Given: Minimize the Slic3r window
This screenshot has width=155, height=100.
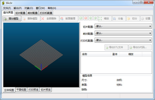Looking at the screenshot, I should [135, 2].
